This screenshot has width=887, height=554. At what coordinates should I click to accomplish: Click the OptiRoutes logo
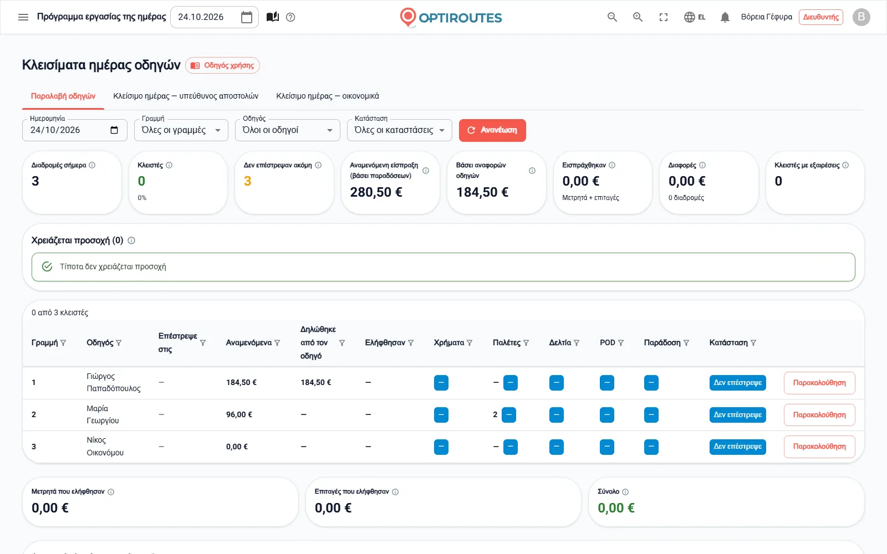pos(451,17)
